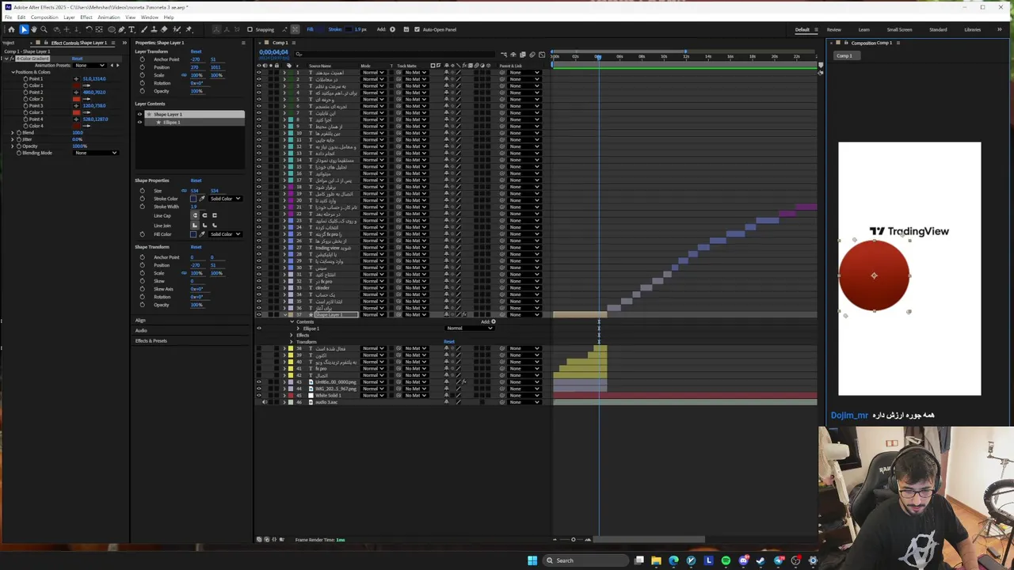Mute audio 3.aac layer speaker icon
Screen dimensions: 1014x570
pos(265,402)
